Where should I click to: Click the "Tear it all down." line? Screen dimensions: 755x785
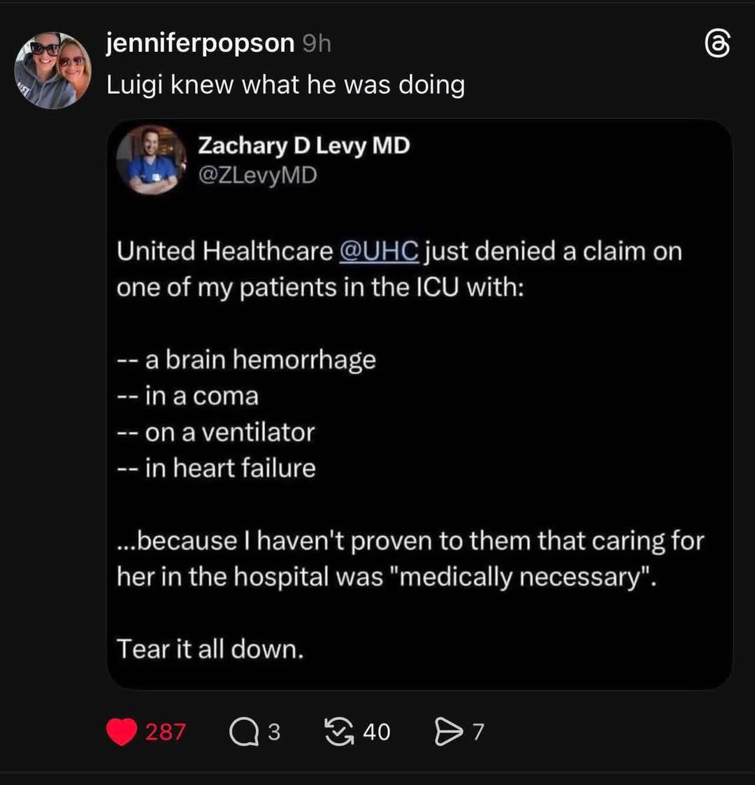tap(210, 649)
